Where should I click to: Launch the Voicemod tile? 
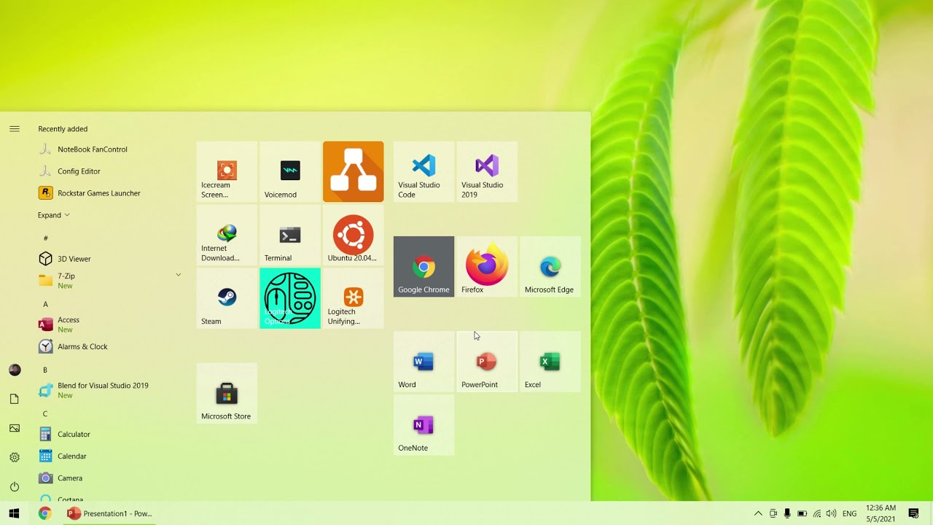pyautogui.click(x=290, y=171)
